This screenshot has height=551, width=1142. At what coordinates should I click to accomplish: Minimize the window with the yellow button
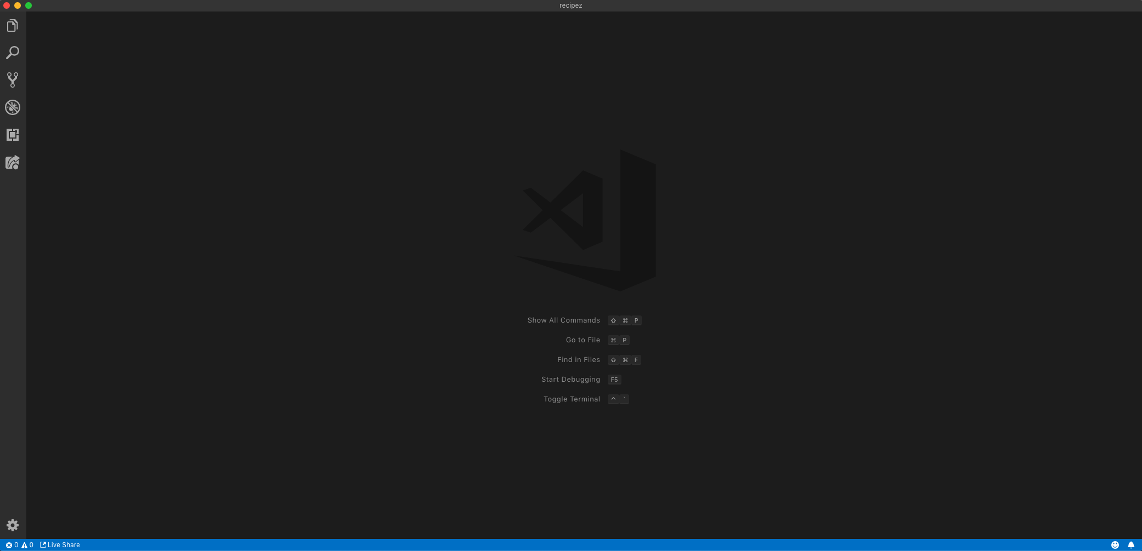coord(18,5)
